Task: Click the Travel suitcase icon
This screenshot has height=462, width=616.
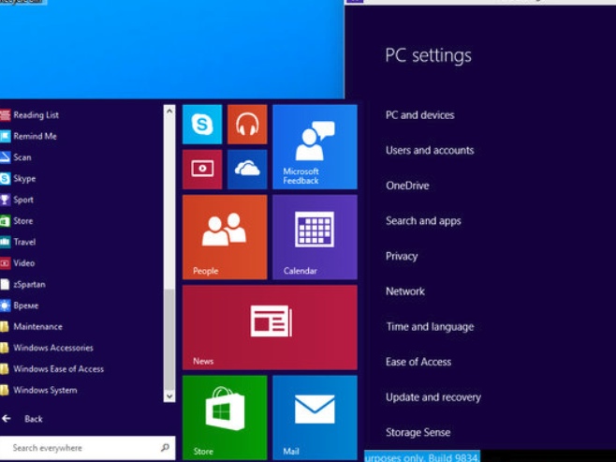Action: pyautogui.click(x=5, y=242)
